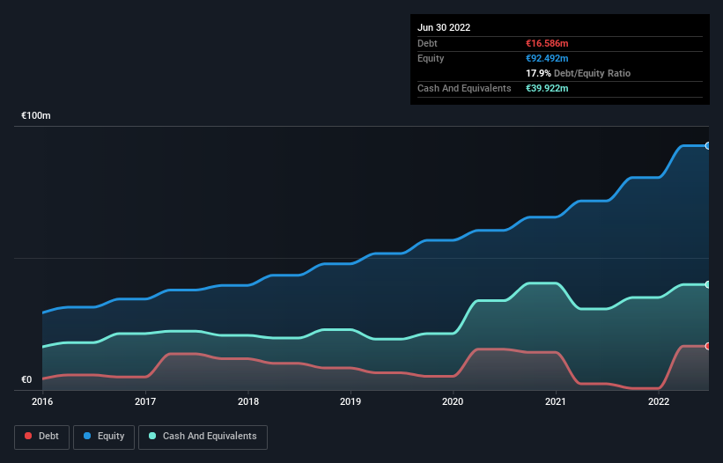Select the Debt endpoint marker at Jun 2022
Viewport: 723px width, 463px height.
pyautogui.click(x=708, y=346)
